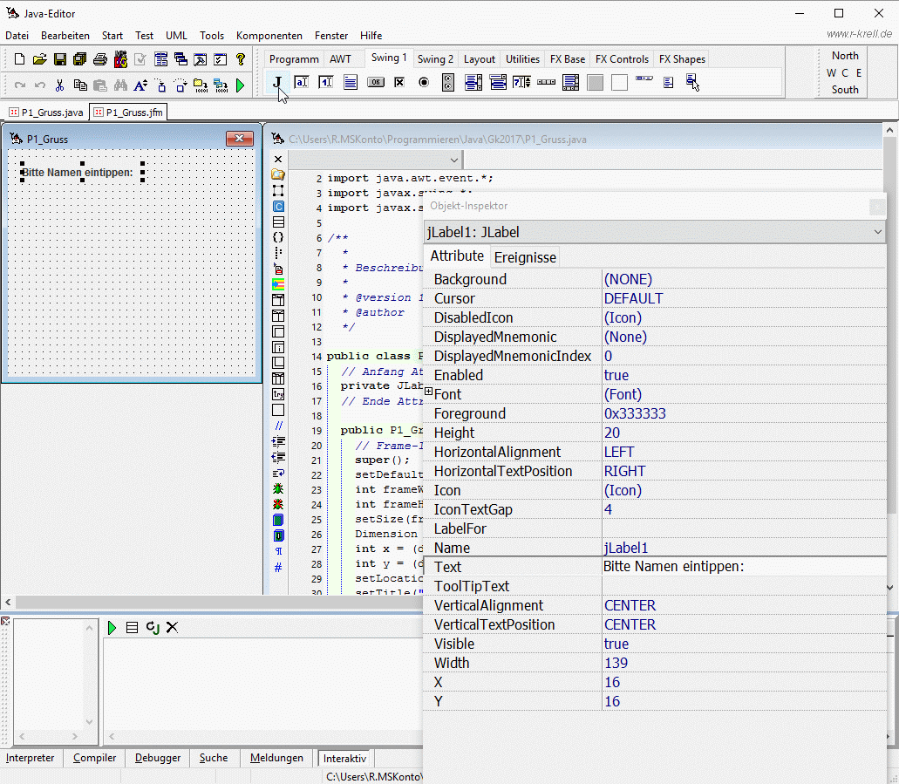Click the Save file floppy disk icon
Viewport: 899px width, 784px height.
(60, 59)
